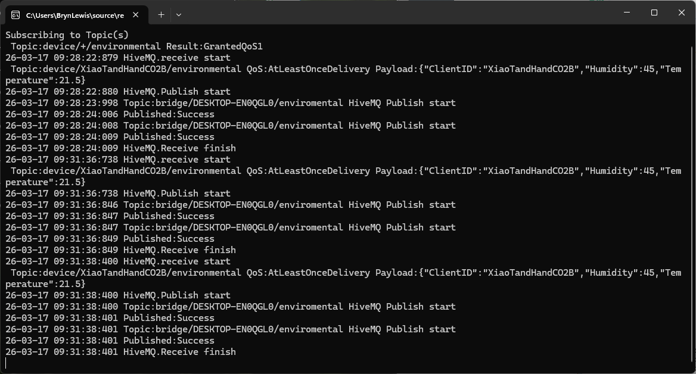
Task: Click the 09:28:22:879 HiveMQ.receive start line
Action: [118, 58]
